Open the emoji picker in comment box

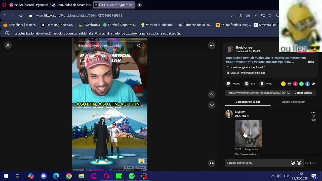pos(299,163)
